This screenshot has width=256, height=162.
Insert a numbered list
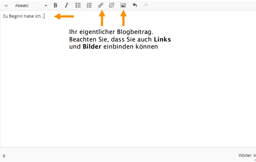click(x=89, y=5)
